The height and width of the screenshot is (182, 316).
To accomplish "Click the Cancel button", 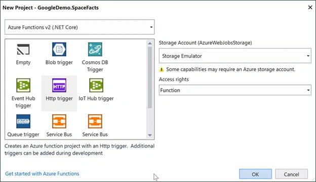I will [x=291, y=174].
